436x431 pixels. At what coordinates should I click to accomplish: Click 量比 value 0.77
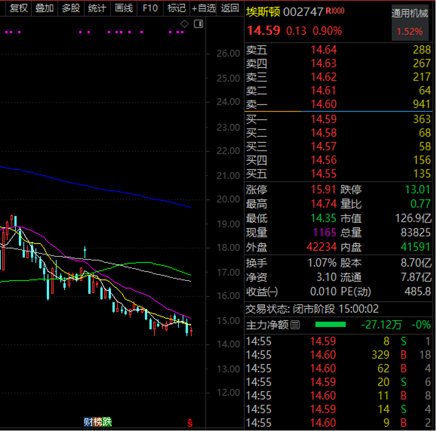point(420,204)
